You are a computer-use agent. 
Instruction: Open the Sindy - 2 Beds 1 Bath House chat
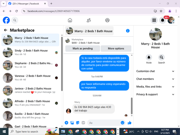click(x=30, y=53)
